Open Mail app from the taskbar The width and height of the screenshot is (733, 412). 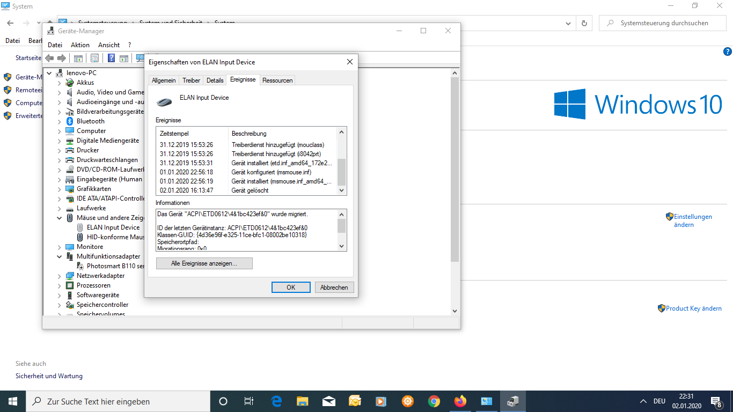click(329, 401)
